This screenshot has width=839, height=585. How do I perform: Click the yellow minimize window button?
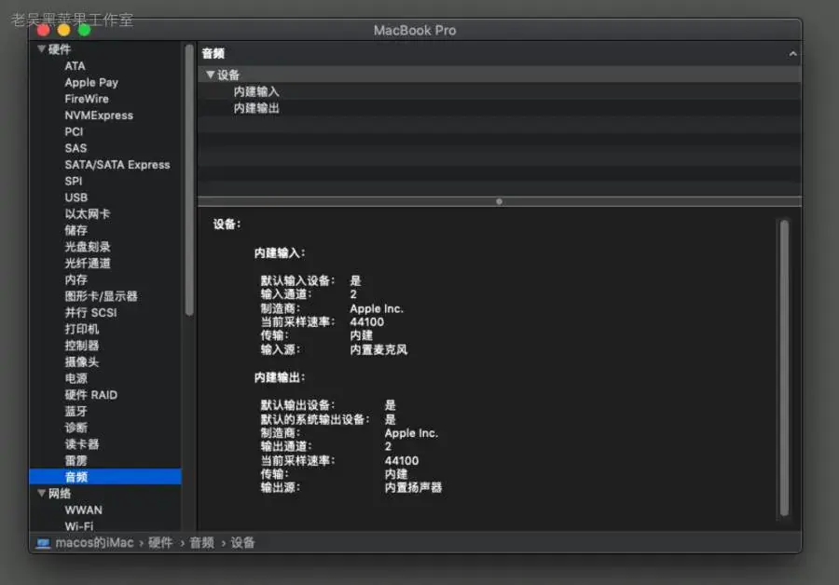[63, 31]
